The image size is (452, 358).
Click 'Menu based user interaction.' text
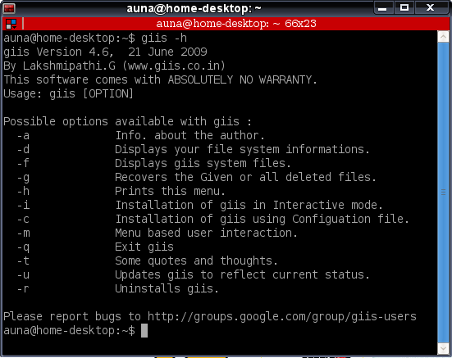tap(206, 233)
